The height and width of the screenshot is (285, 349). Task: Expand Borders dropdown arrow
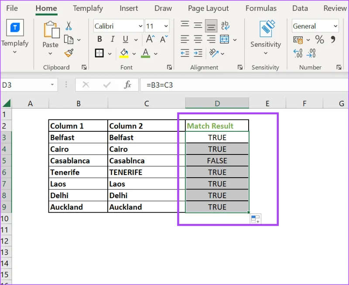(110, 54)
